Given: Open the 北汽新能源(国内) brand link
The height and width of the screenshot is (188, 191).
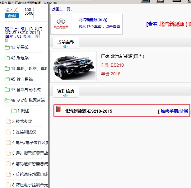Looking at the screenshot, I should [x=93, y=20].
